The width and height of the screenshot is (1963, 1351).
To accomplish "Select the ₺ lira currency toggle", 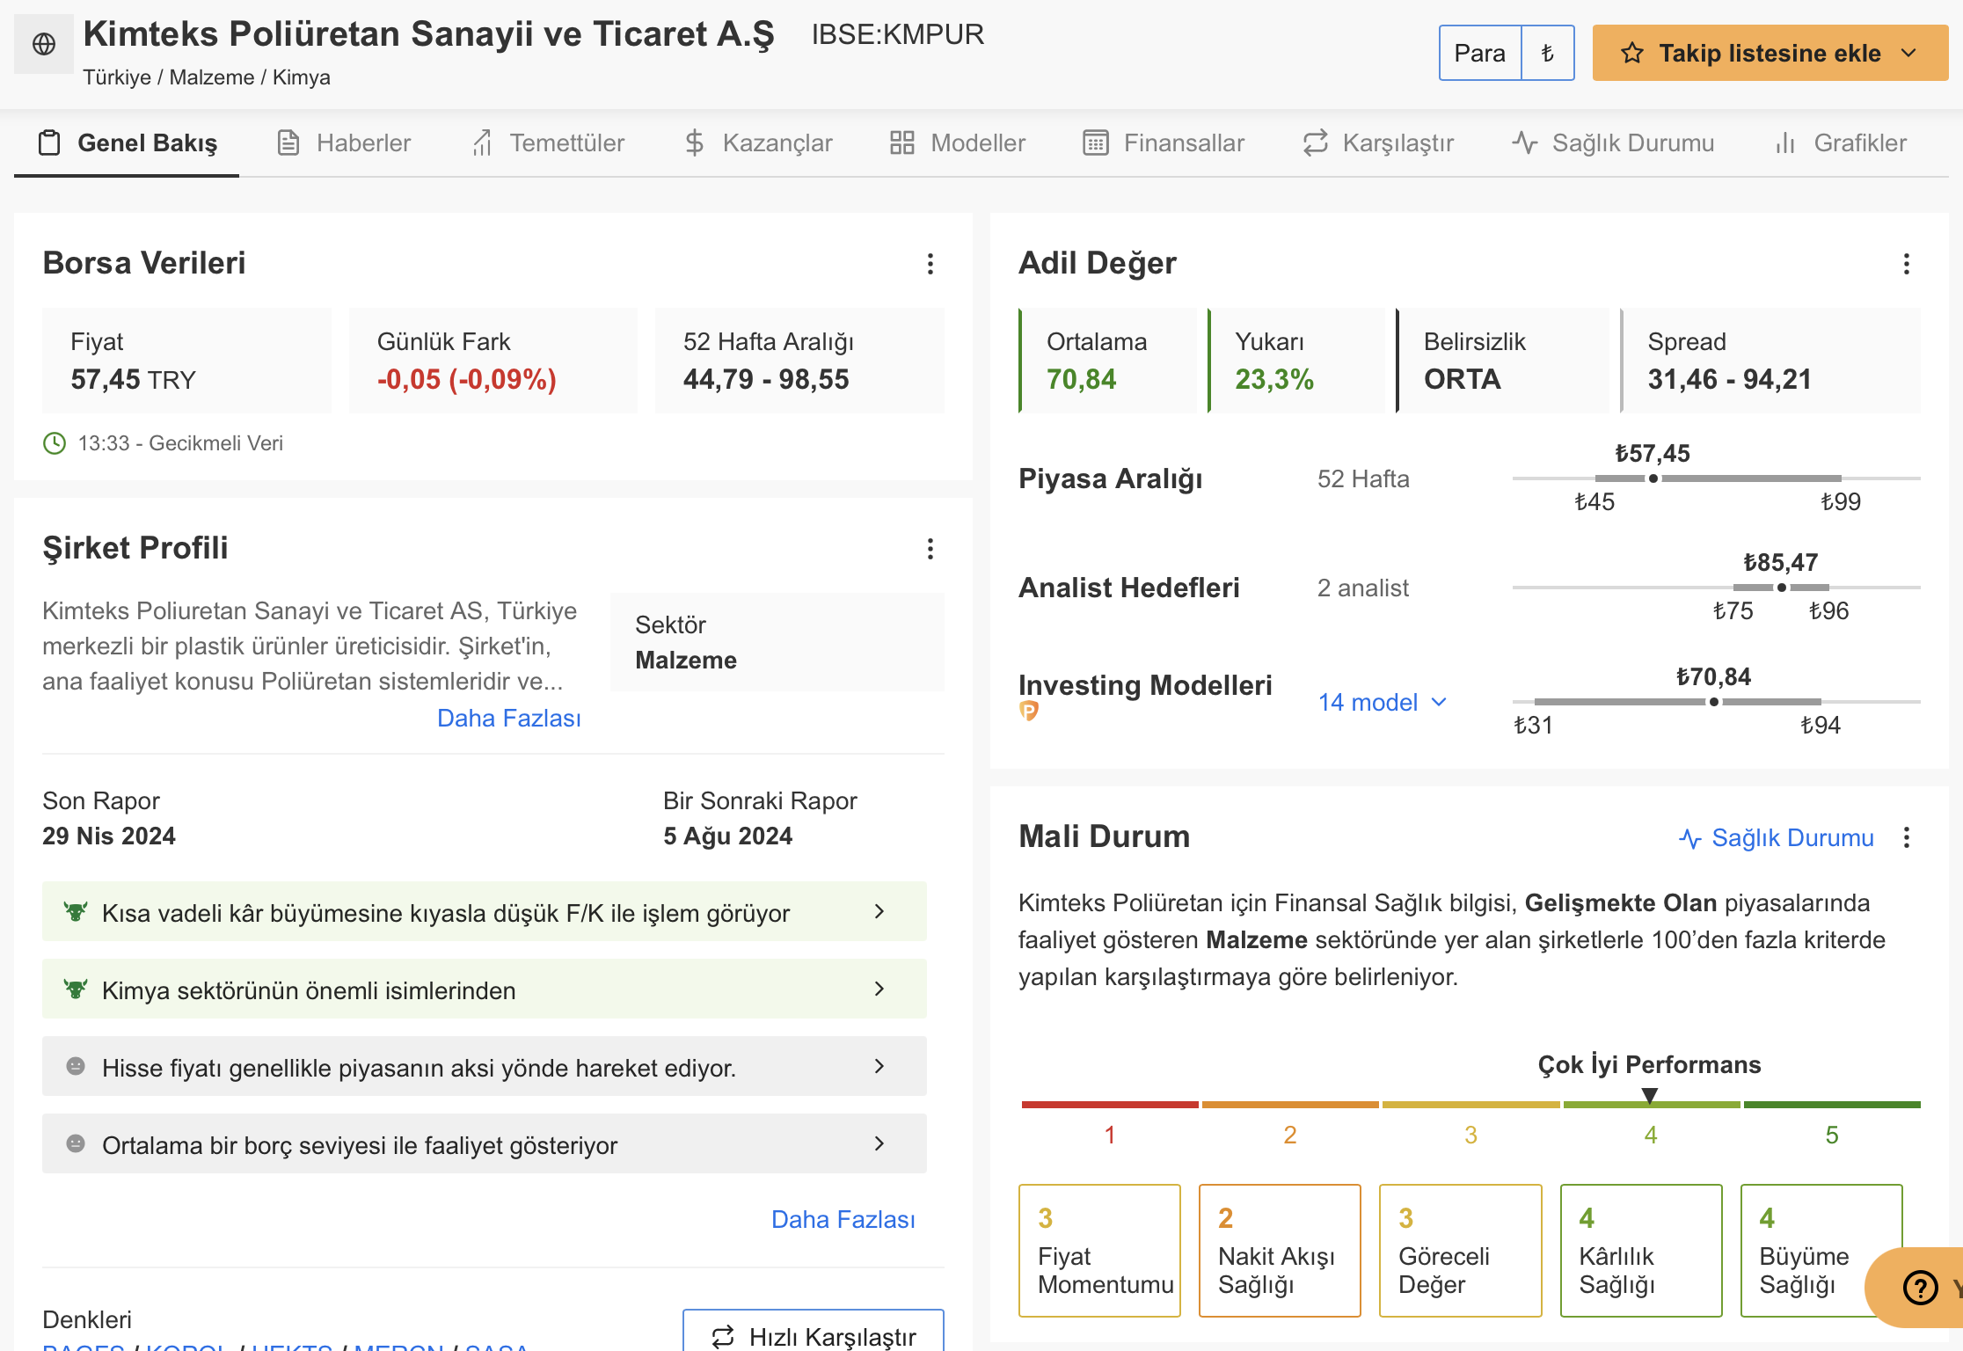I will point(1548,53).
